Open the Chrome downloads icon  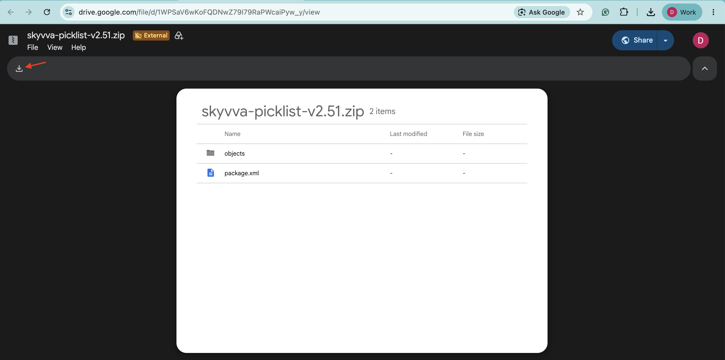point(651,12)
